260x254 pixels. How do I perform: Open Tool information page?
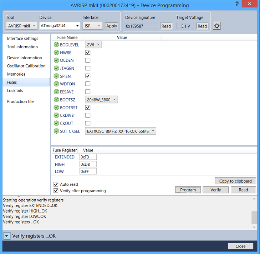tap(22, 47)
